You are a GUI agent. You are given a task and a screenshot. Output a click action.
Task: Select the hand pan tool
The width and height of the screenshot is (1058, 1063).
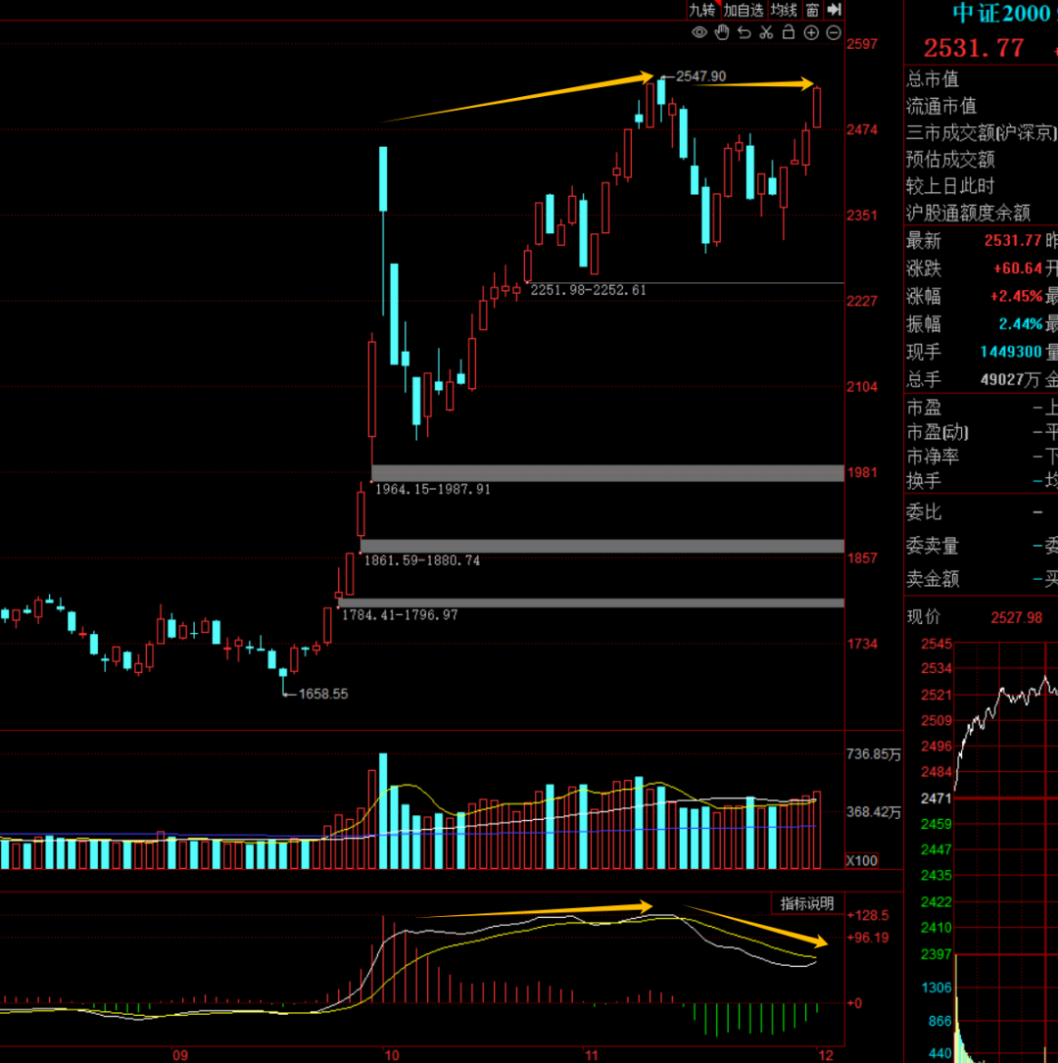click(722, 32)
